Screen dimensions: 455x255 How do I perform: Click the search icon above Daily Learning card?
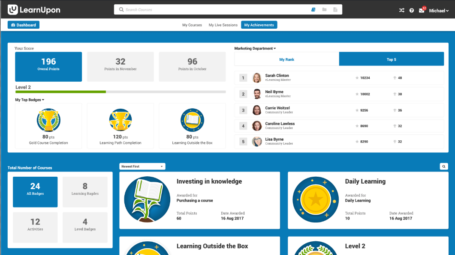pos(444,166)
